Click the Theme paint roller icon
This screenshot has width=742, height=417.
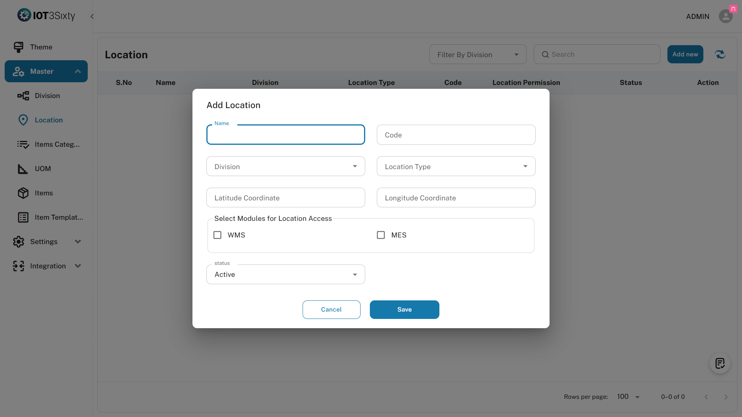click(19, 47)
